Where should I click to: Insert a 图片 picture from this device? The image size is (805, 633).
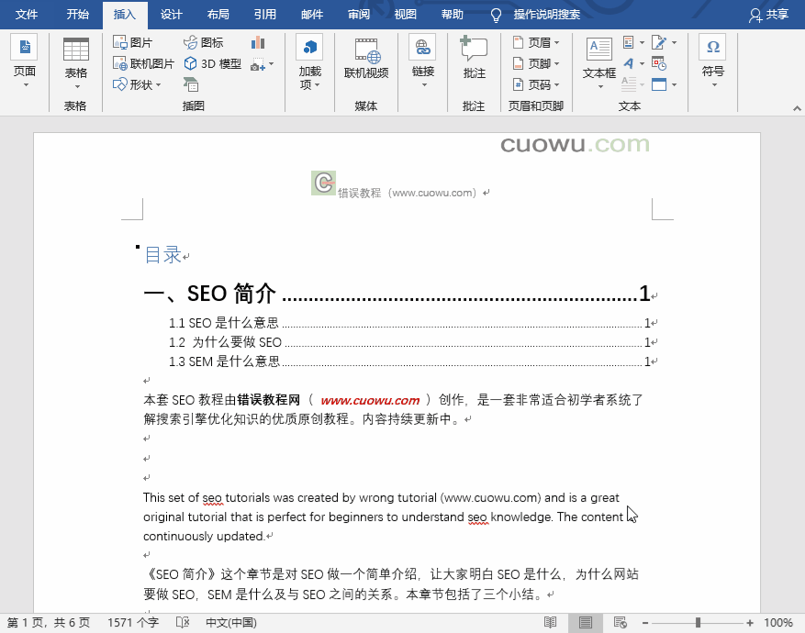(132, 42)
